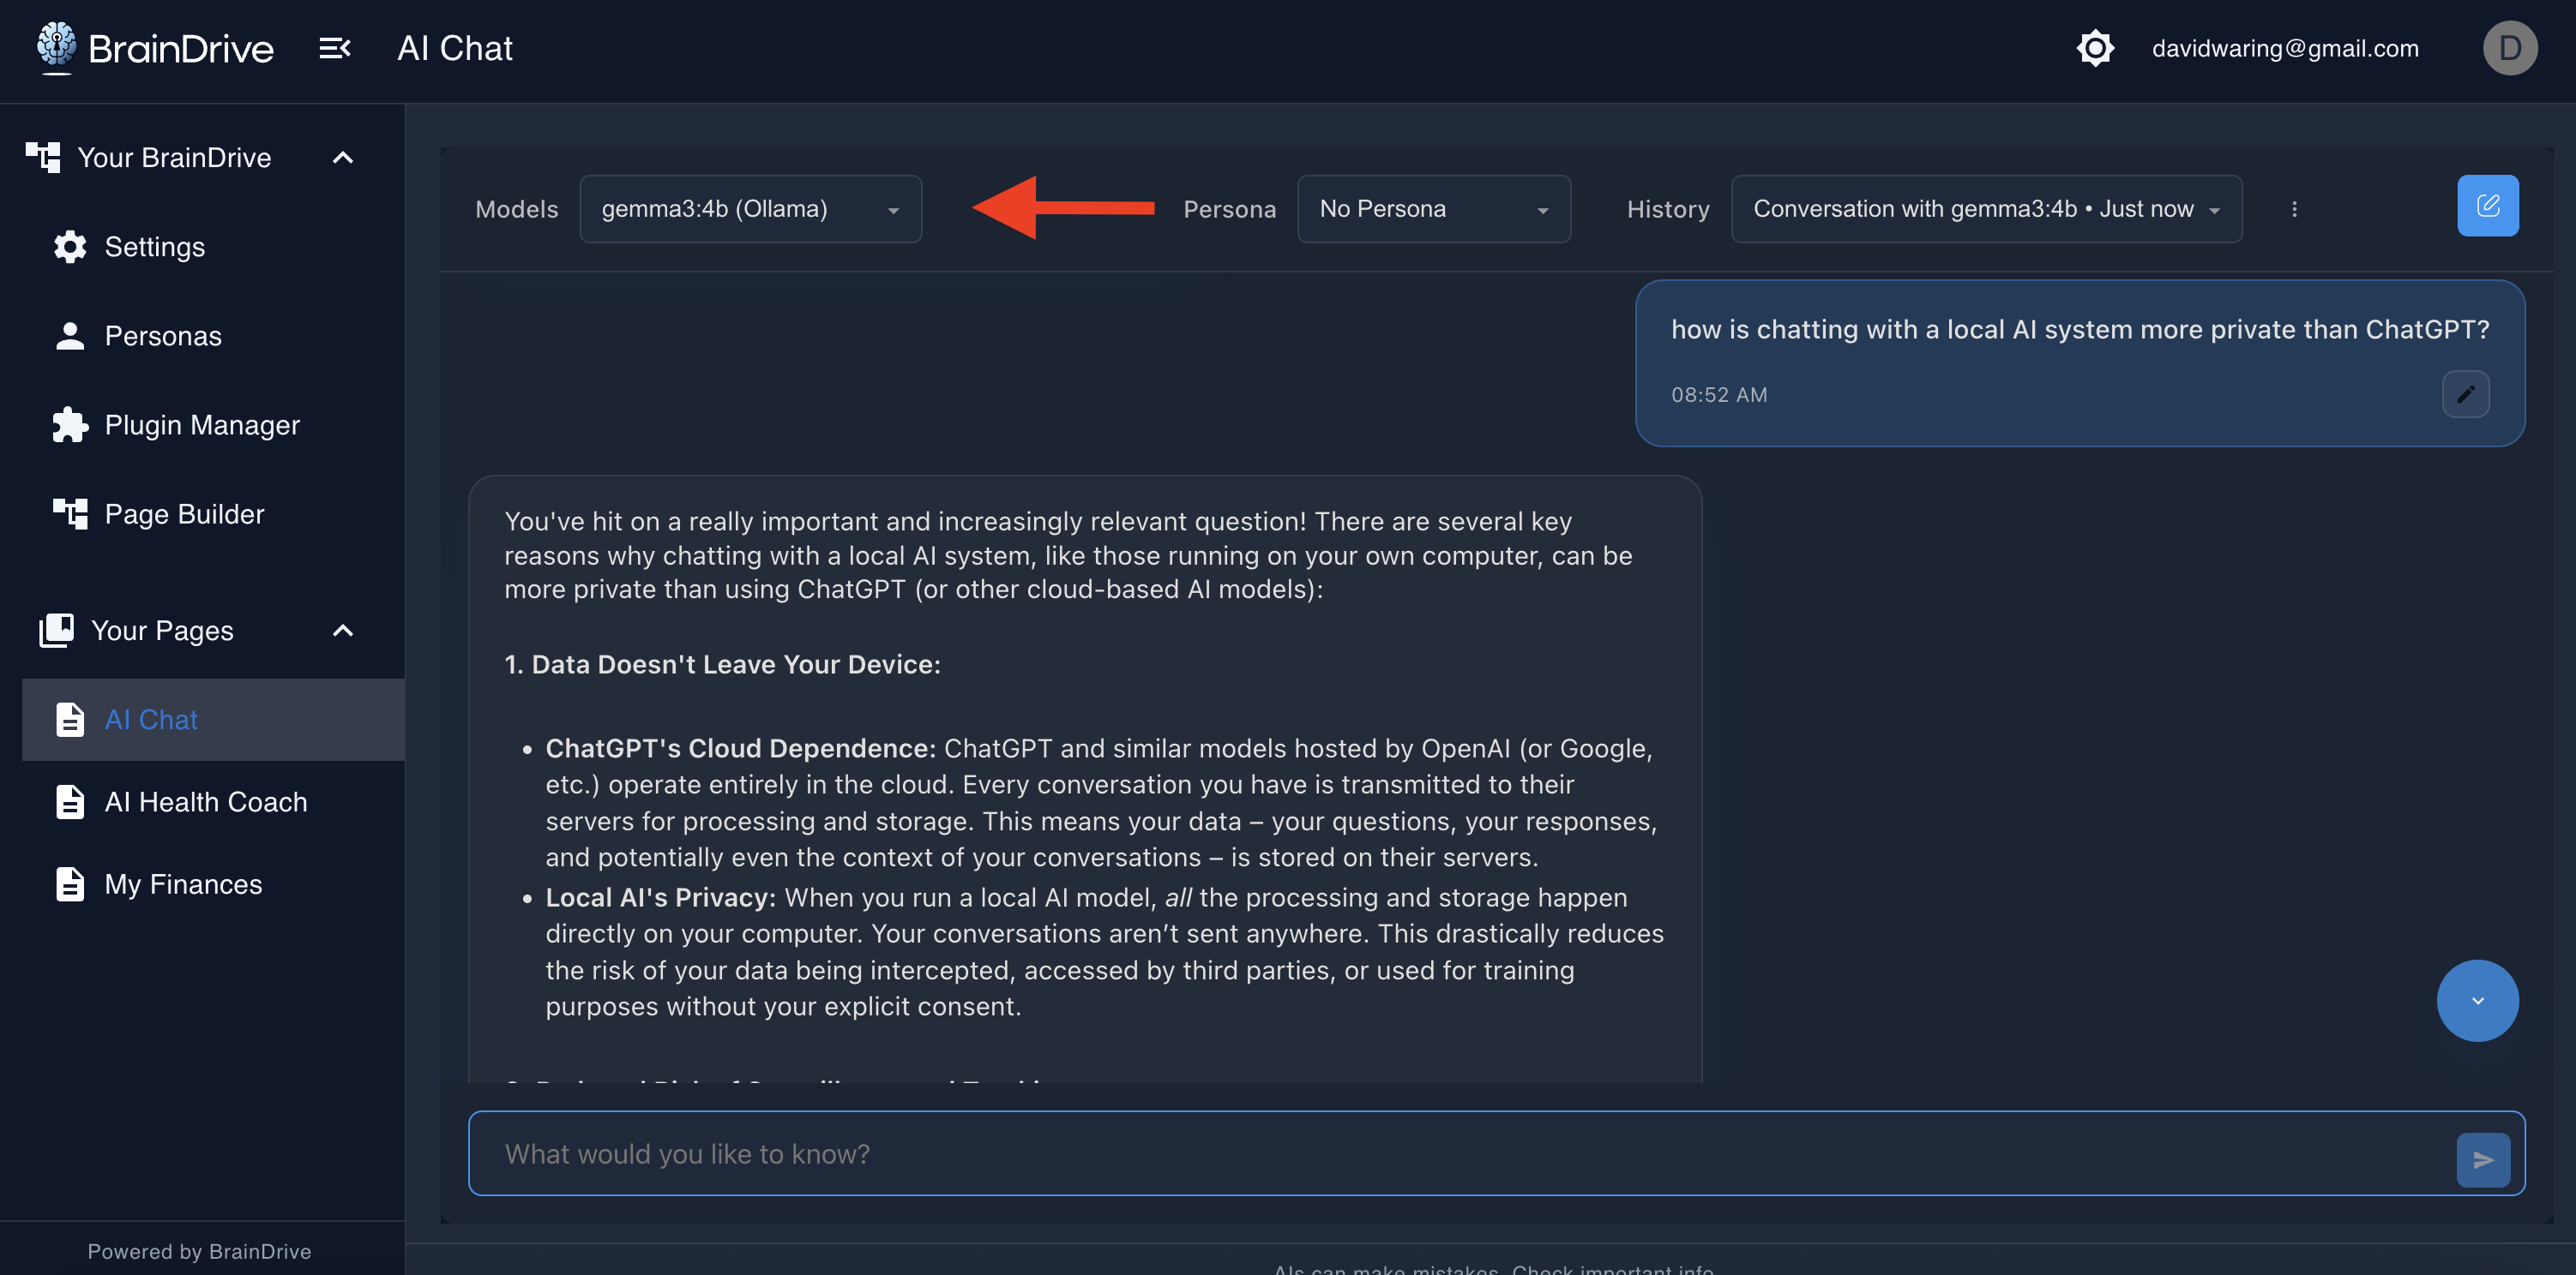Open the My Finances page

[x=183, y=884]
